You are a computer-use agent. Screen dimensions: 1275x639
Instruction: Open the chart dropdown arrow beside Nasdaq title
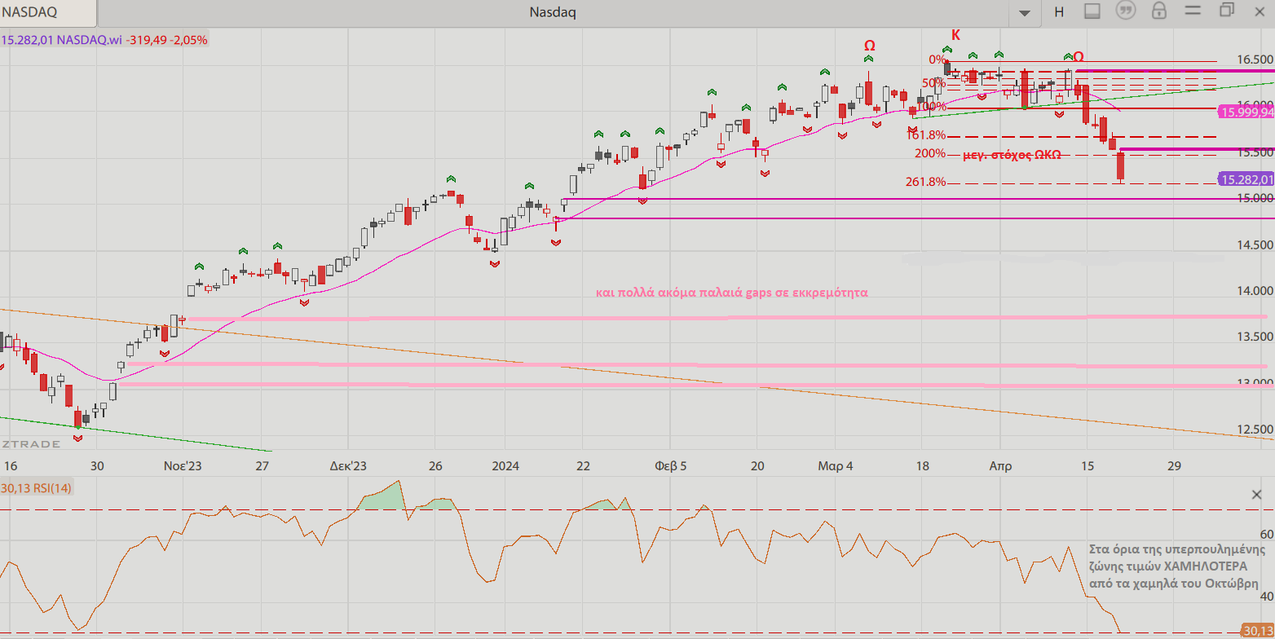coord(1025,12)
